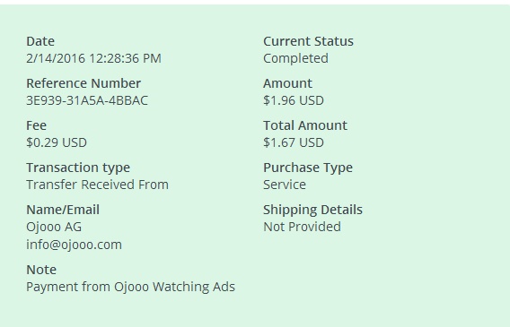Click the Current Status label
Image resolution: width=510 pixels, height=327 pixels.
pos(308,41)
